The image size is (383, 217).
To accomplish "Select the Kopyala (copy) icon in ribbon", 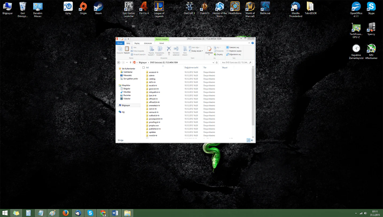I will tap(120, 49).
